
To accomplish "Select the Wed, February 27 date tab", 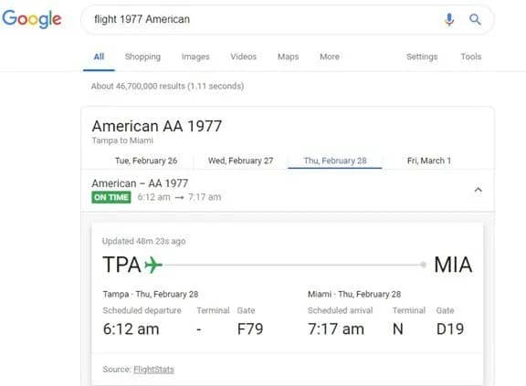I will 240,161.
